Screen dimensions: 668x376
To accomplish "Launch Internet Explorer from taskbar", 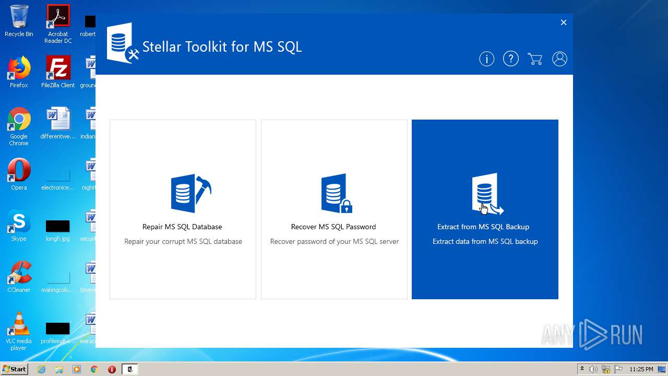I will pyautogui.click(x=41, y=369).
